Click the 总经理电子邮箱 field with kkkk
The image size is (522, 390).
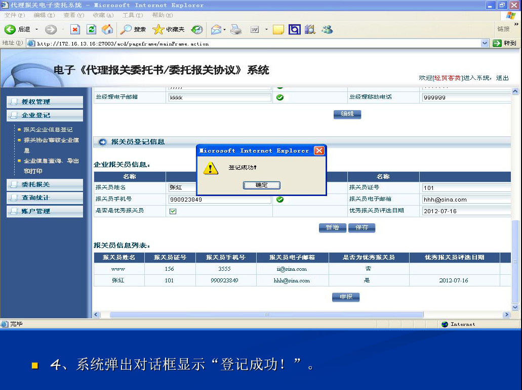[x=220, y=97]
